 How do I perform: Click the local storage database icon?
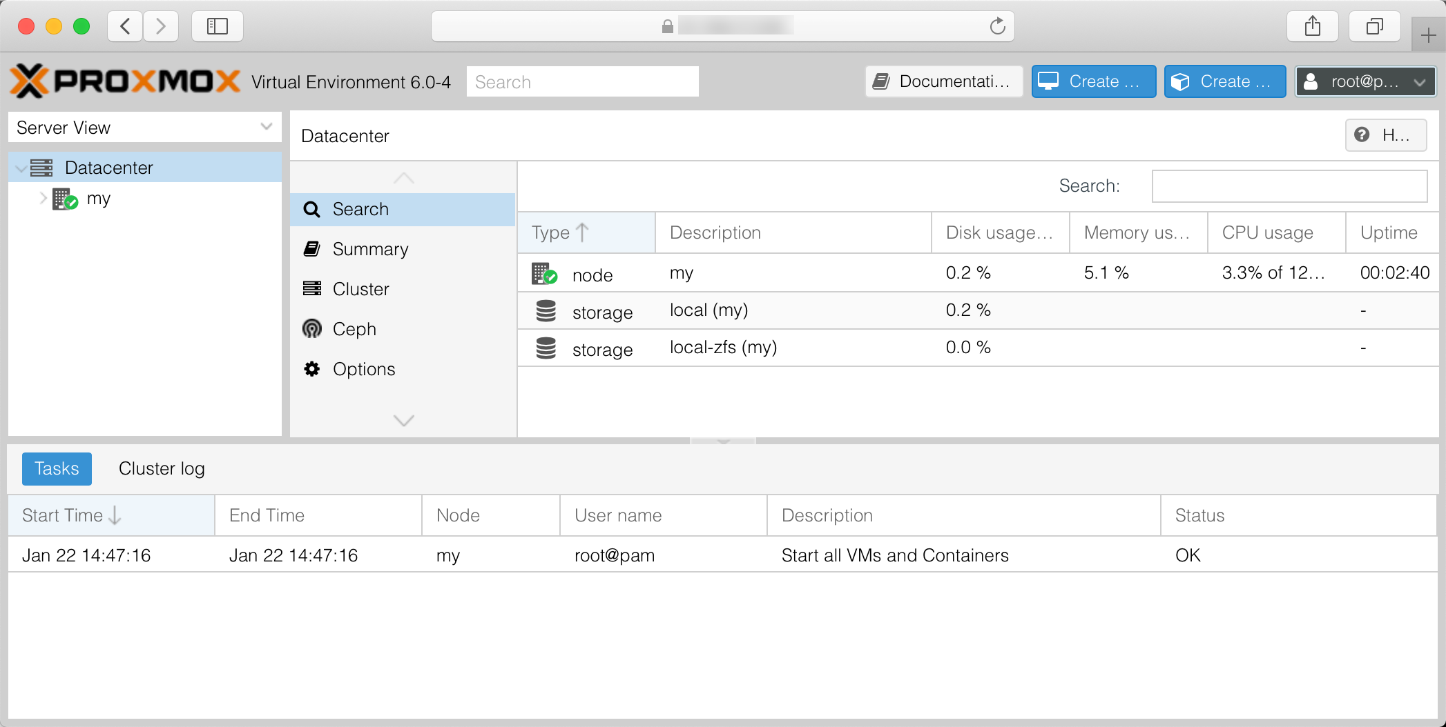coord(546,311)
